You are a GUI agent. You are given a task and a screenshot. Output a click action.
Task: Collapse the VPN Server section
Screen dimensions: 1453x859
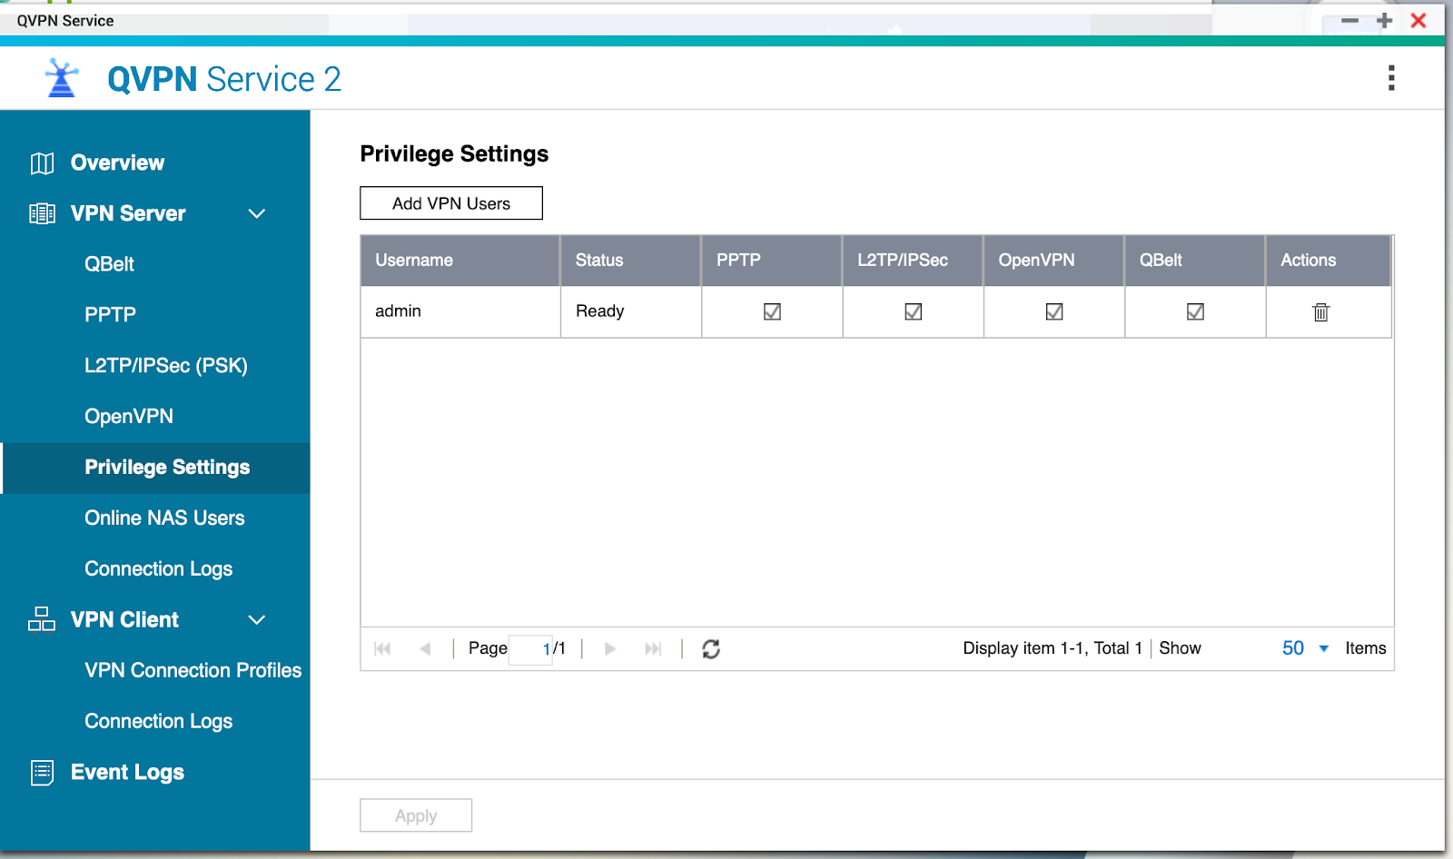[x=257, y=213]
